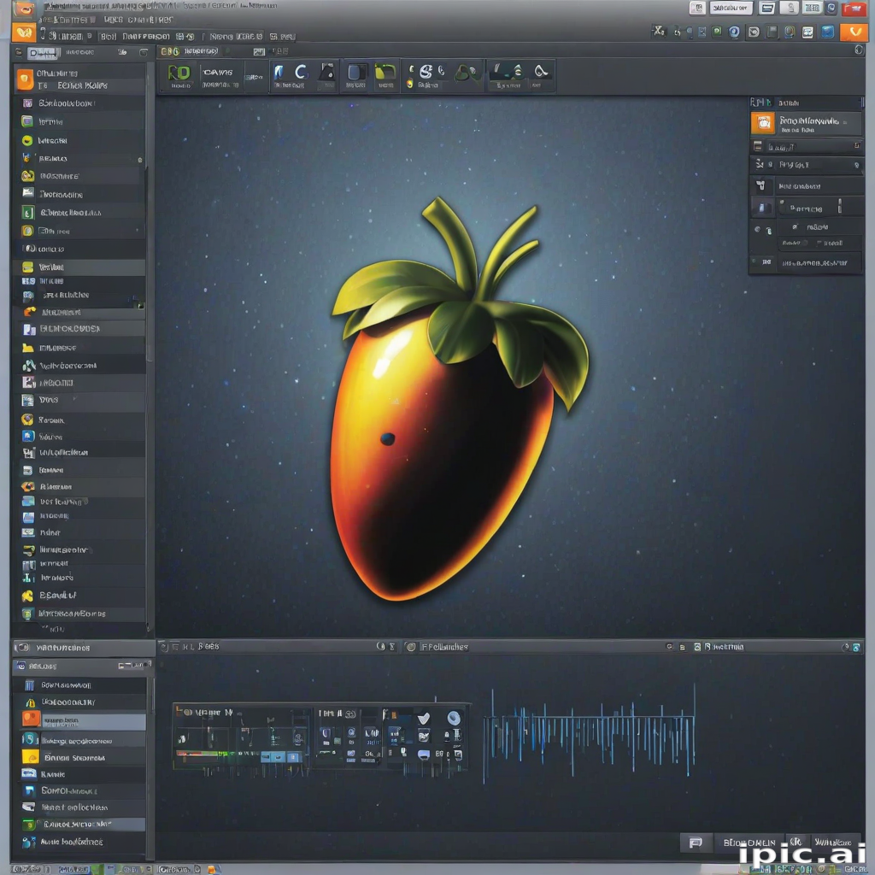
Task: Click the blue audio waveform at bottom
Action: pyautogui.click(x=590, y=735)
